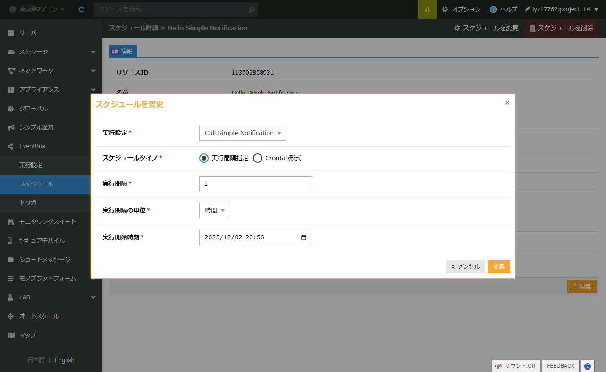Open the 時間 interval unit dropdown

tap(214, 211)
